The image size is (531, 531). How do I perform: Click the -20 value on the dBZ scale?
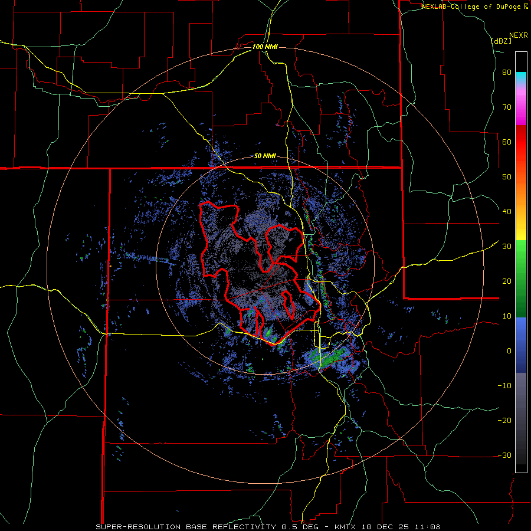pyautogui.click(x=504, y=421)
